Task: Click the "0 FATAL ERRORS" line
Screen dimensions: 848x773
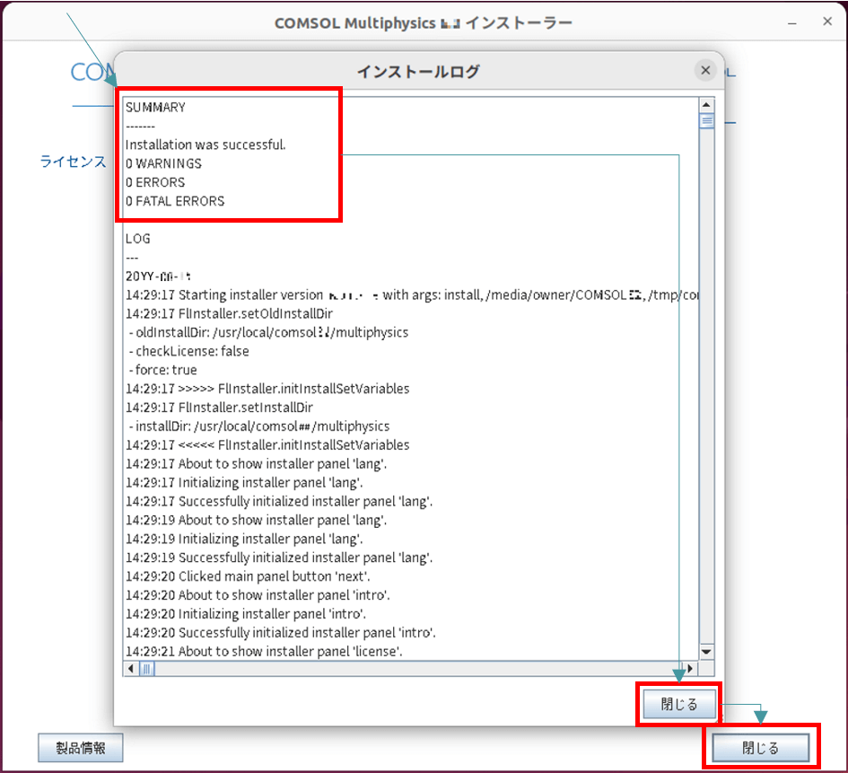Action: 175,201
